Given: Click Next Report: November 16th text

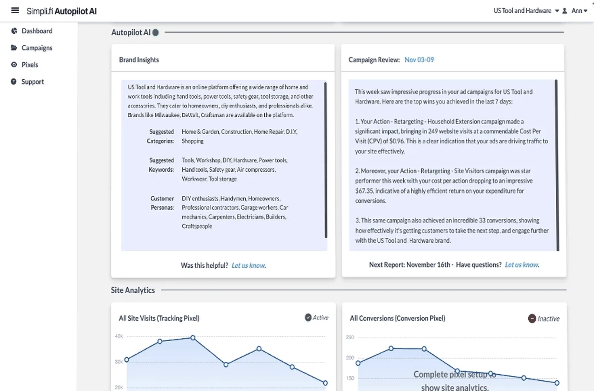Looking at the screenshot, I should coord(409,265).
